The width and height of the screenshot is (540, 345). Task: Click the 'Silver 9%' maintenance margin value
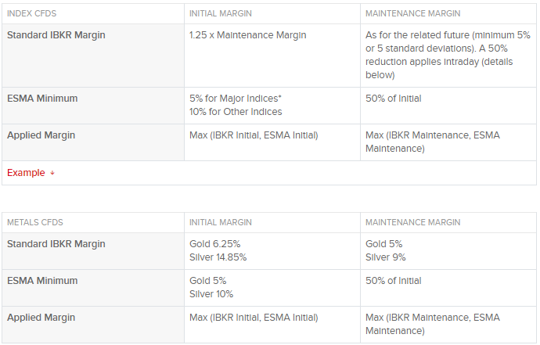coord(386,257)
